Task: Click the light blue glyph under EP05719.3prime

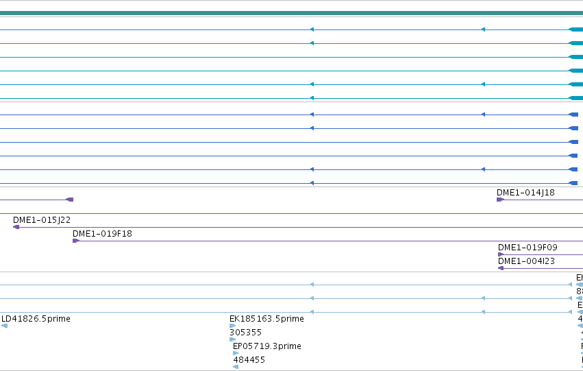Action: (236, 353)
